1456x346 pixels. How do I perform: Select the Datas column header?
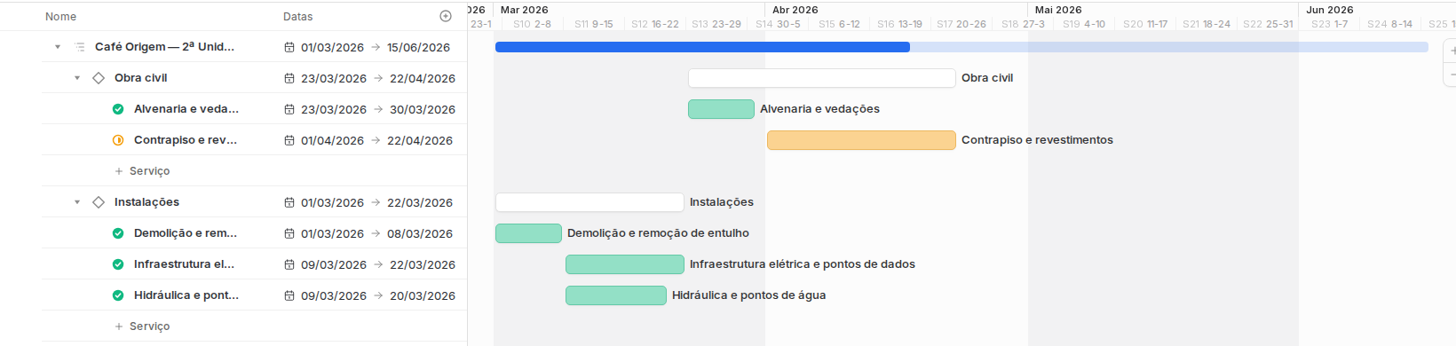pos(297,16)
